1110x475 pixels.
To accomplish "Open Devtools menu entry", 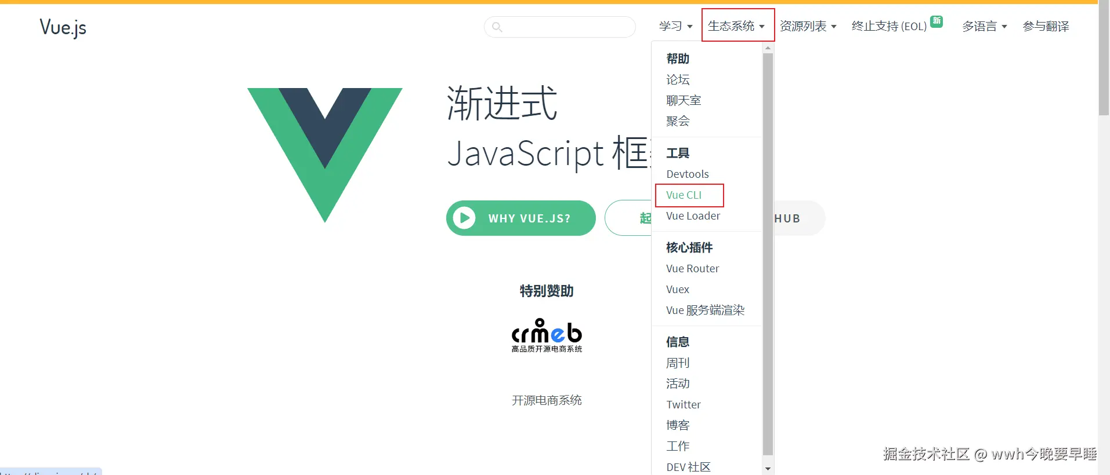I will click(x=688, y=174).
